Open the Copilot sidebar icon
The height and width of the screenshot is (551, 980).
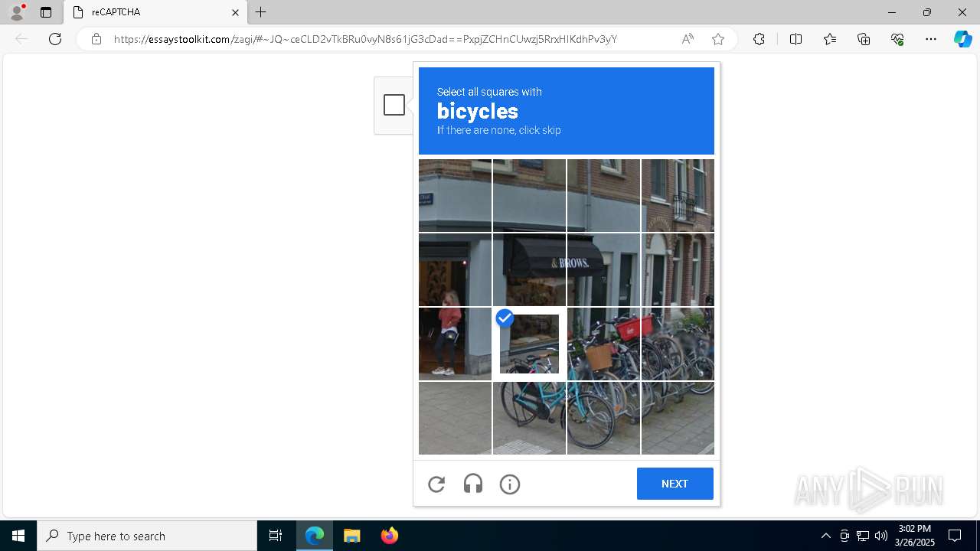coord(962,39)
